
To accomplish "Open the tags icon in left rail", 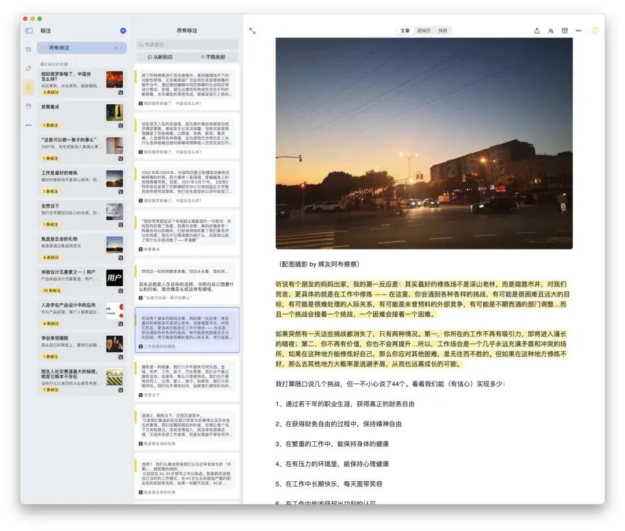I will (28, 68).
